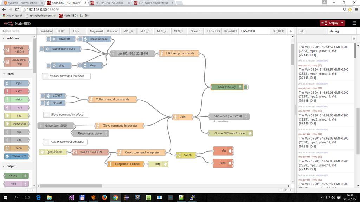Select the tcp input node in palette
The height and width of the screenshot is (202, 360).
point(17,132)
